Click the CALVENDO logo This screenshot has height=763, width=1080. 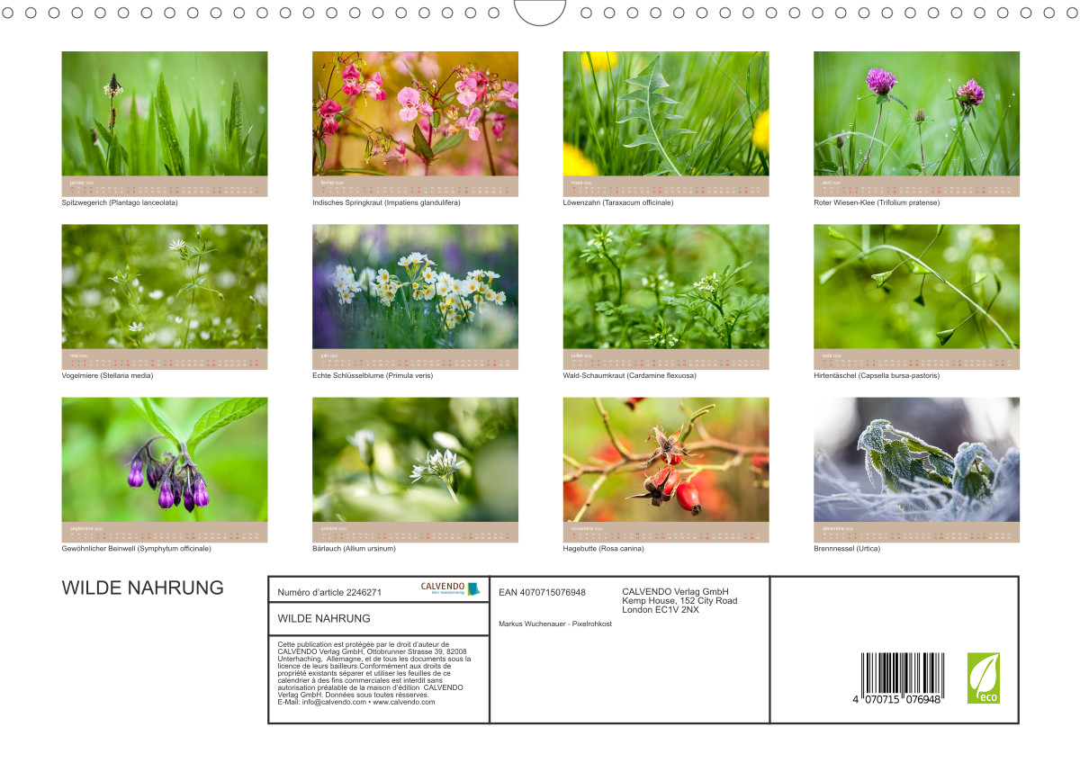point(450,588)
